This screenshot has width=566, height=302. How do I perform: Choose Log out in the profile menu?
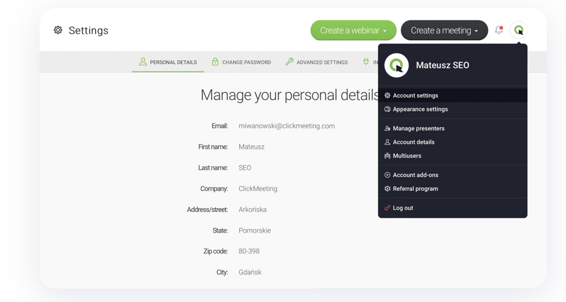coord(453,208)
